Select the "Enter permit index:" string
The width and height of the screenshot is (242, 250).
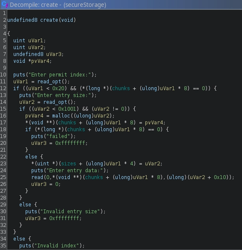click(x=61, y=75)
